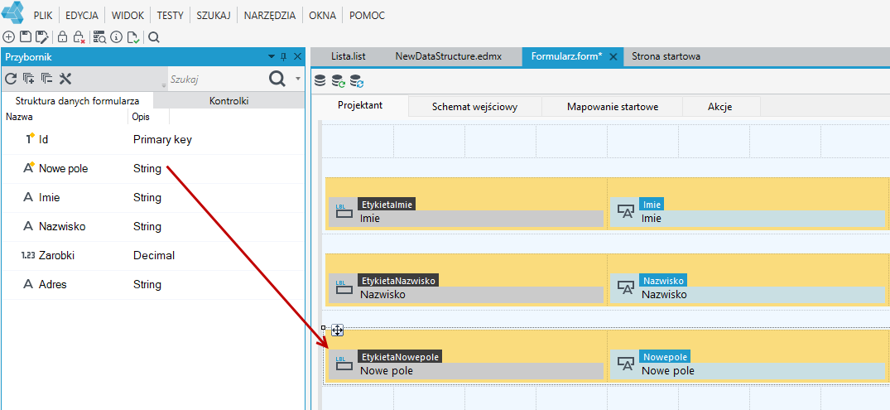Select the Zarobki field row
This screenshot has width=890, height=410.
tap(152, 256)
